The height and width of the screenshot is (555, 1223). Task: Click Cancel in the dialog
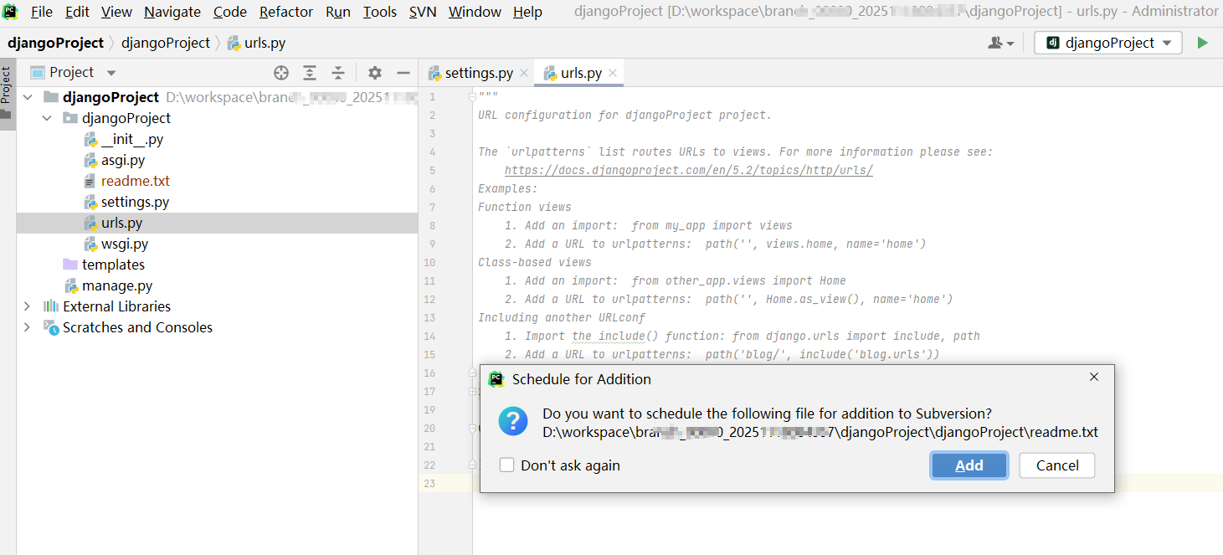[x=1057, y=465]
